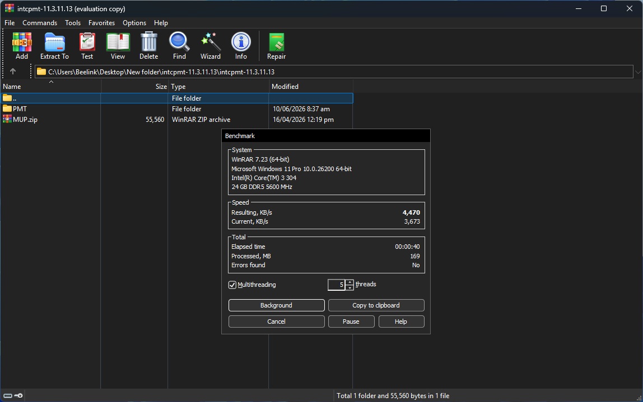Click the '24 GB DDR5 5600 MHz' line
643x402 pixels.
[x=262, y=187]
